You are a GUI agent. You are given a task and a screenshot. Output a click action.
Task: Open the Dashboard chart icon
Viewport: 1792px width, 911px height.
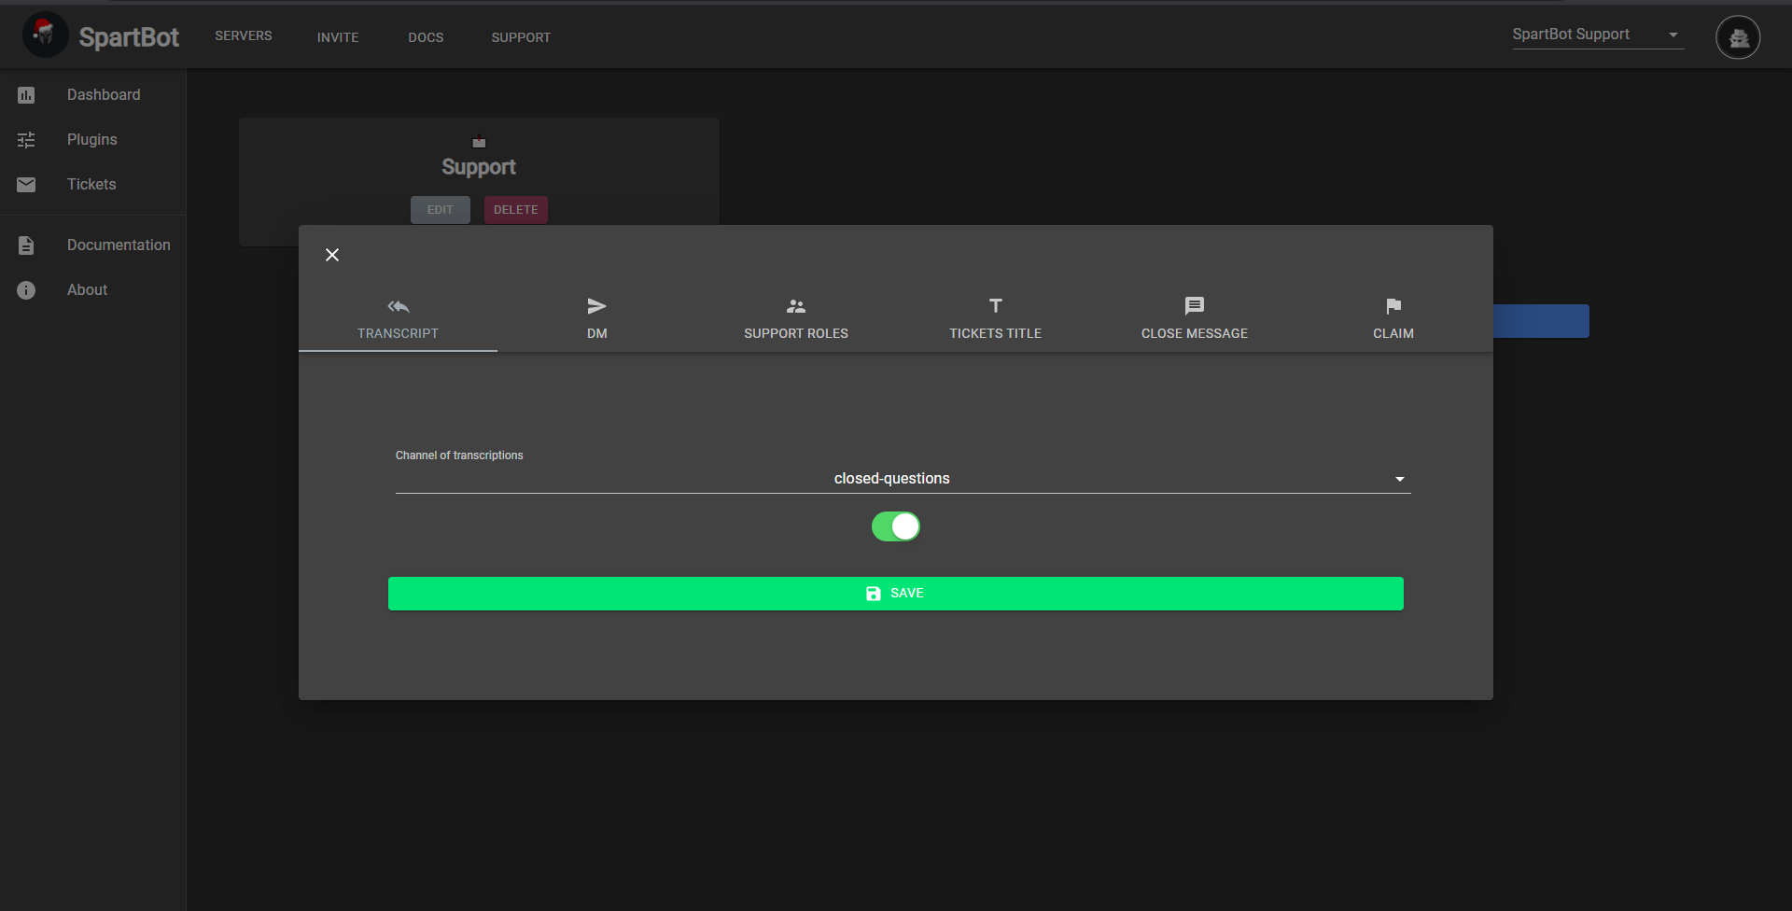pos(26,95)
